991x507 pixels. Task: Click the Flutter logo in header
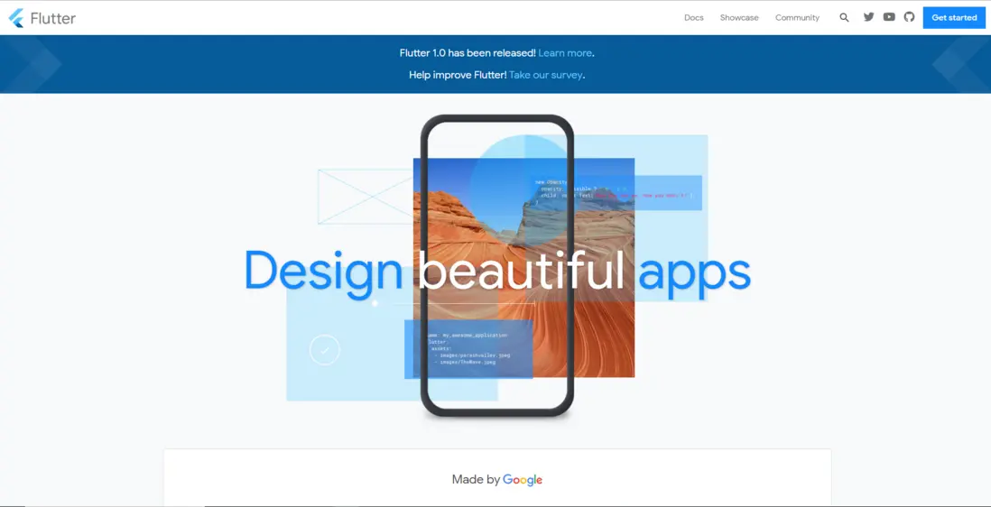42,18
